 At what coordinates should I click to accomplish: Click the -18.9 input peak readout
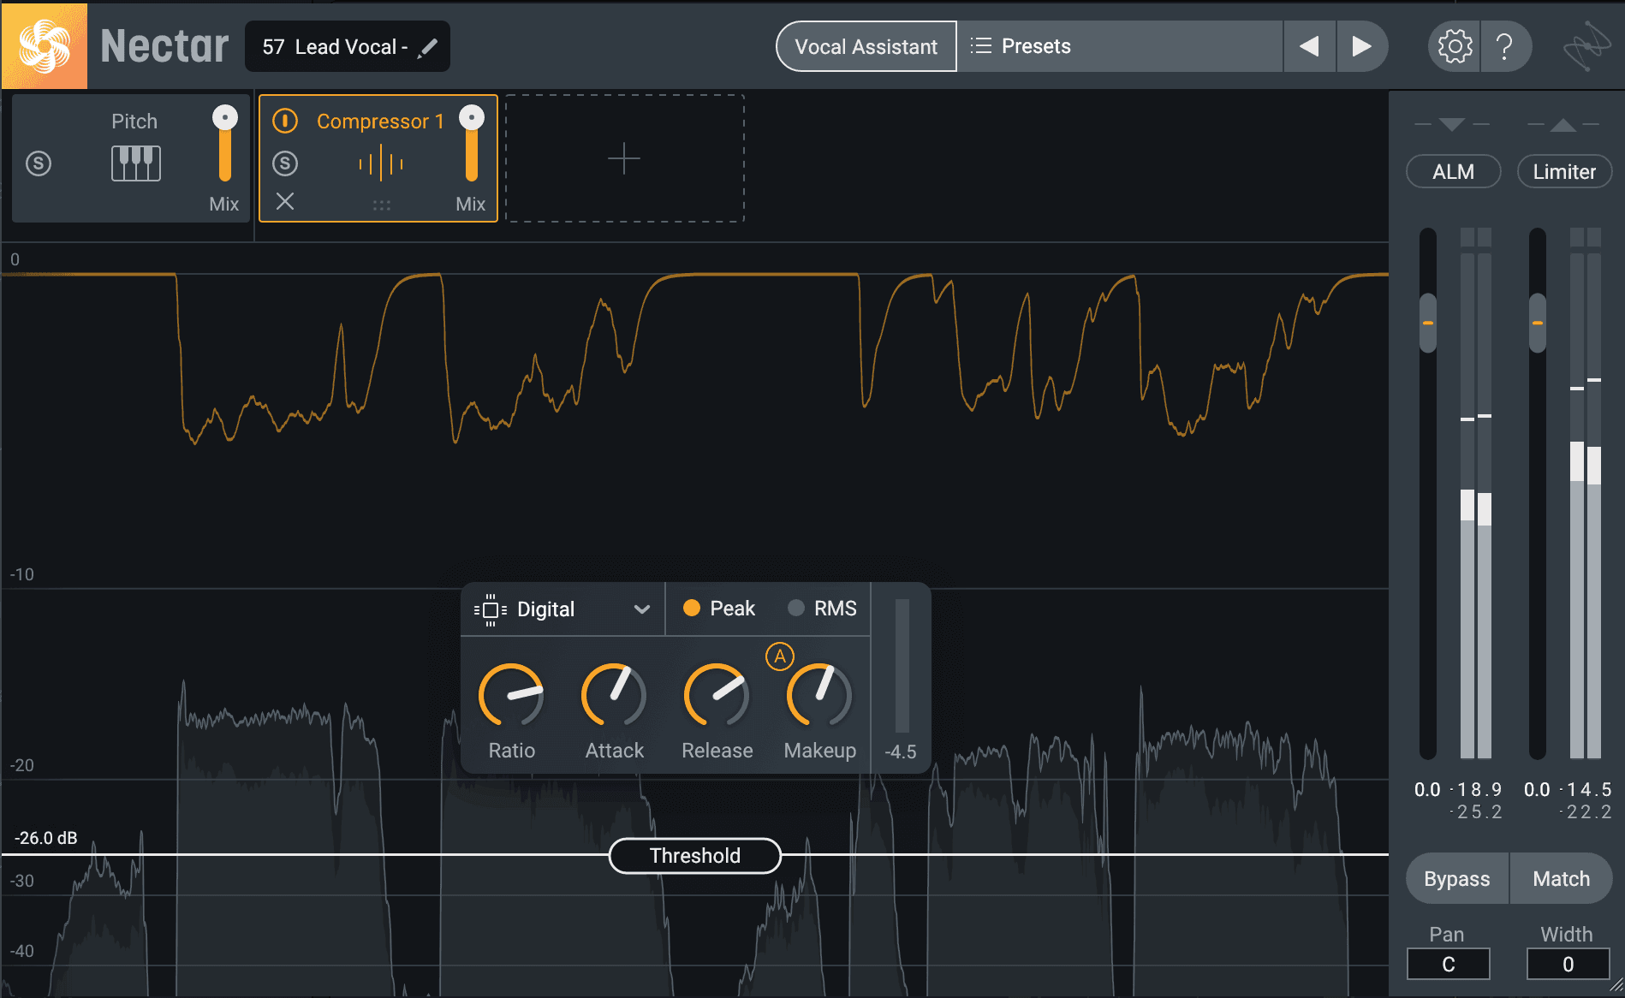1477,789
